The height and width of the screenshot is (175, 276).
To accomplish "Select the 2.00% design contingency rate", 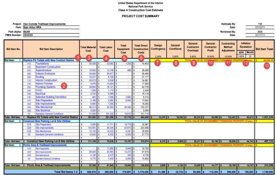I will pos(158,57).
